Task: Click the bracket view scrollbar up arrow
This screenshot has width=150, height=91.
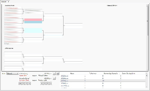Action: (x=147, y=5)
